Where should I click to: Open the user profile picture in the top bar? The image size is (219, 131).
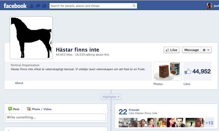[x=209, y=6]
